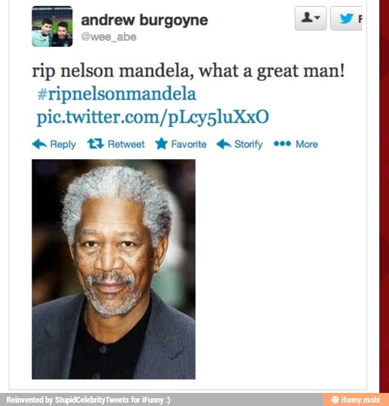Open the user actions person dropdown
Image resolution: width=389 pixels, height=406 pixels.
[310, 18]
